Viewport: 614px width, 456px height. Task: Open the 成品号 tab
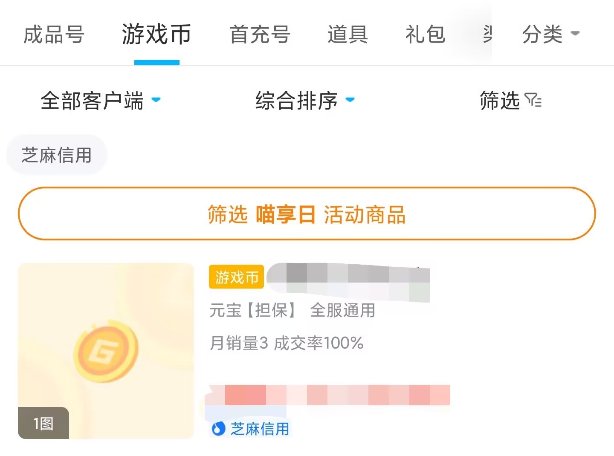coord(54,35)
